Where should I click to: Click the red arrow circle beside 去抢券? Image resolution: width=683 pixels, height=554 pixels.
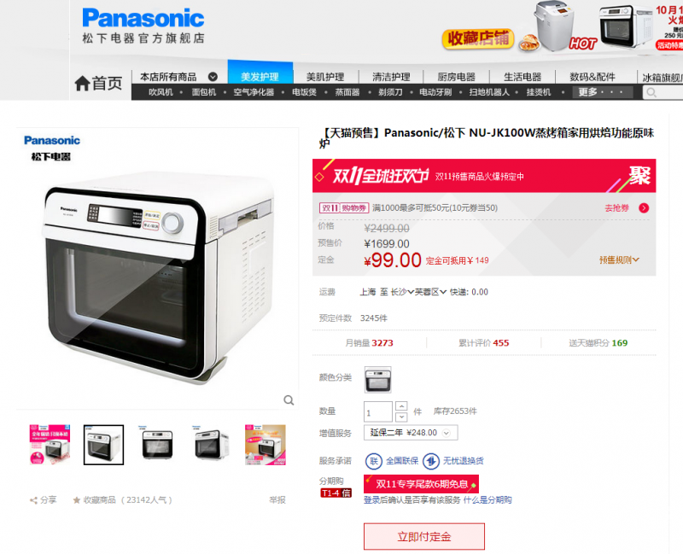(x=644, y=207)
